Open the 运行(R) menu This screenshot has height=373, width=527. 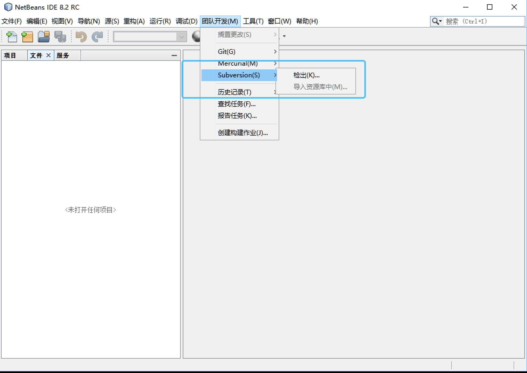pos(160,21)
